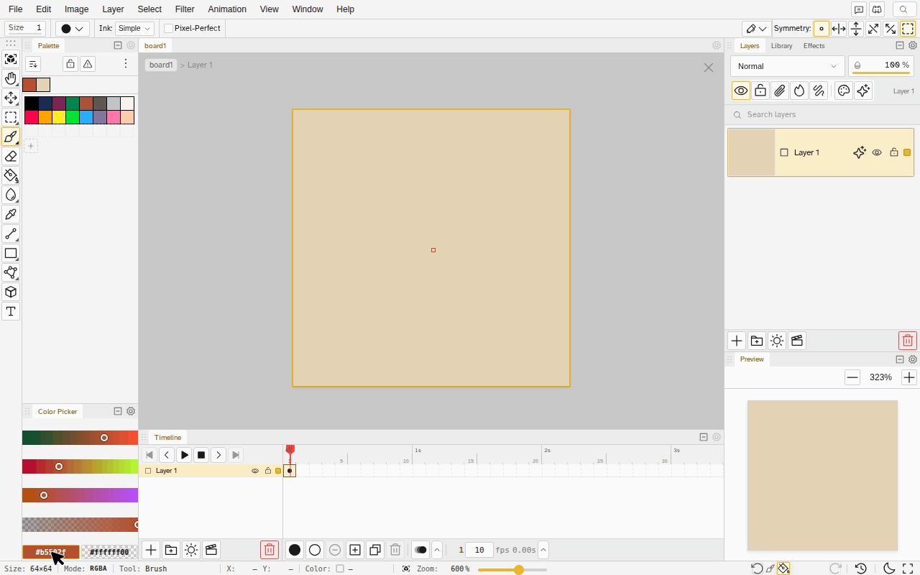This screenshot has width=920, height=575.
Task: Open the palette three-dot options menu
Action: coord(126,64)
